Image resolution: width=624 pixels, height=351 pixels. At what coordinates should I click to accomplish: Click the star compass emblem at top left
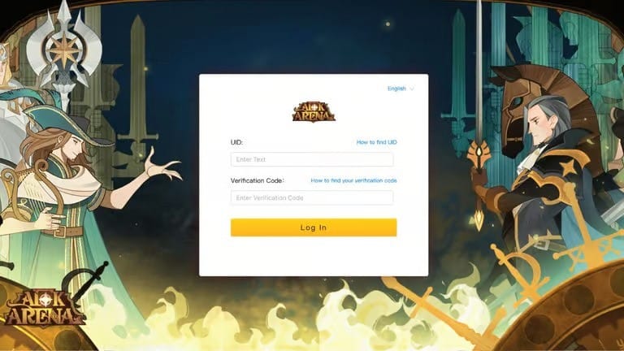64,50
